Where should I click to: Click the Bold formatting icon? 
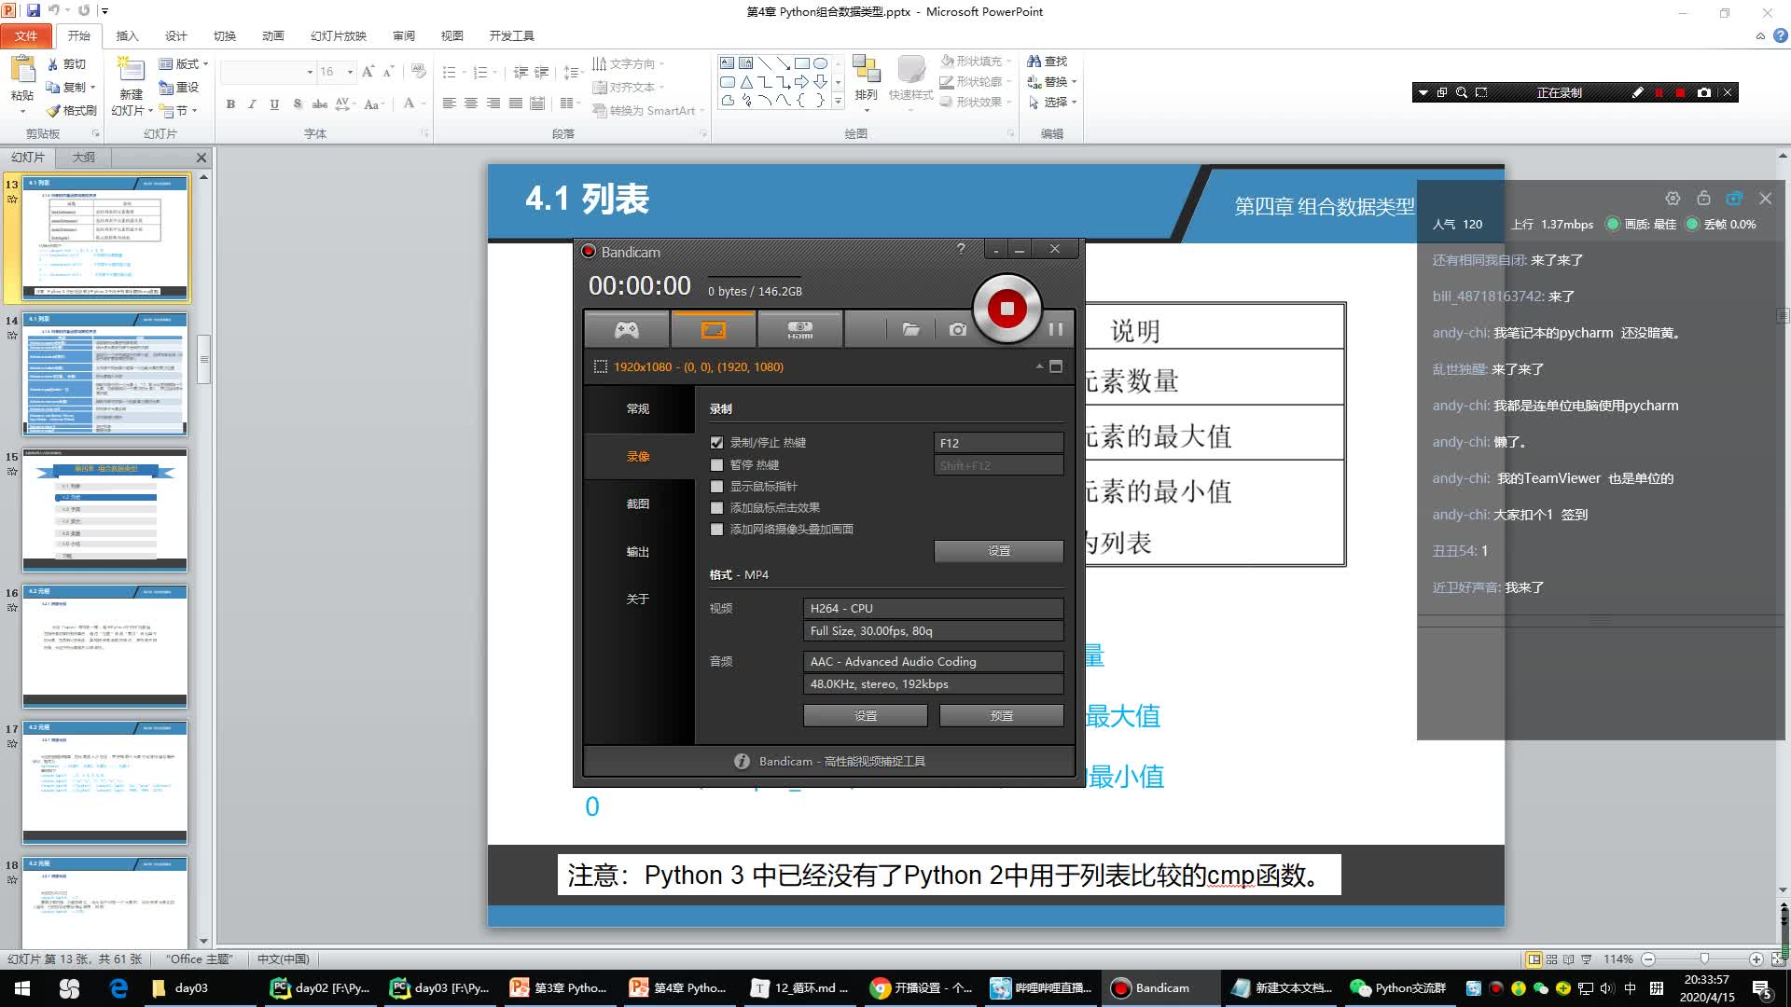point(230,104)
